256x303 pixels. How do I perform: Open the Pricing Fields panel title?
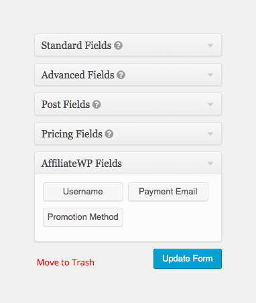point(72,134)
